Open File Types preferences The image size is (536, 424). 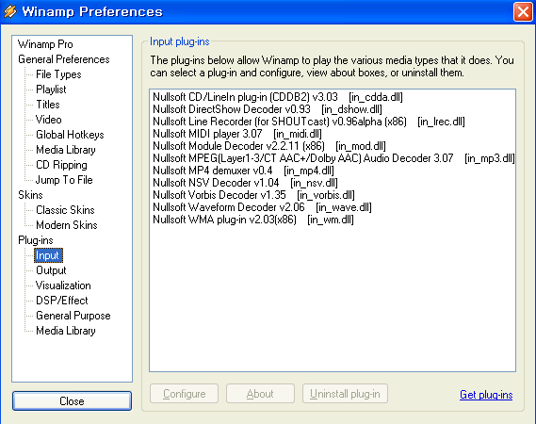[x=58, y=74]
